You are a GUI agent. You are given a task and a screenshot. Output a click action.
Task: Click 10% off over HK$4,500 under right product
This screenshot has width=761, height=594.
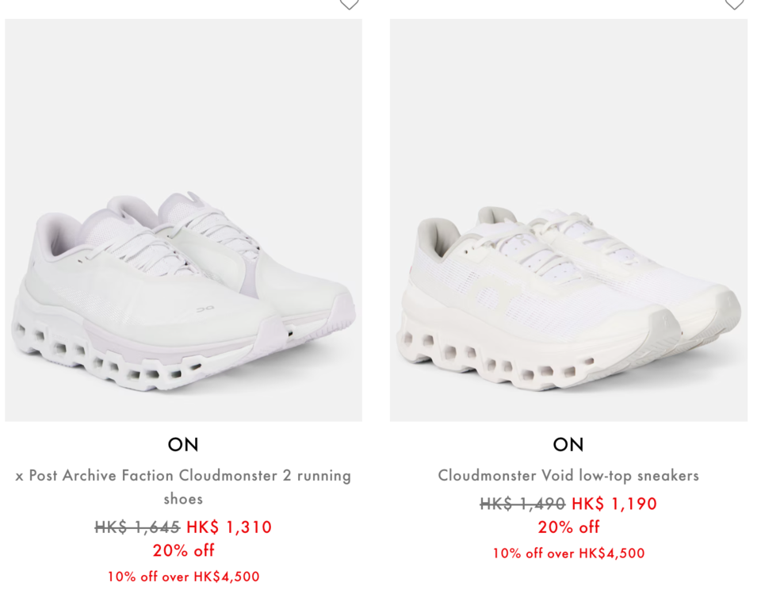point(569,554)
